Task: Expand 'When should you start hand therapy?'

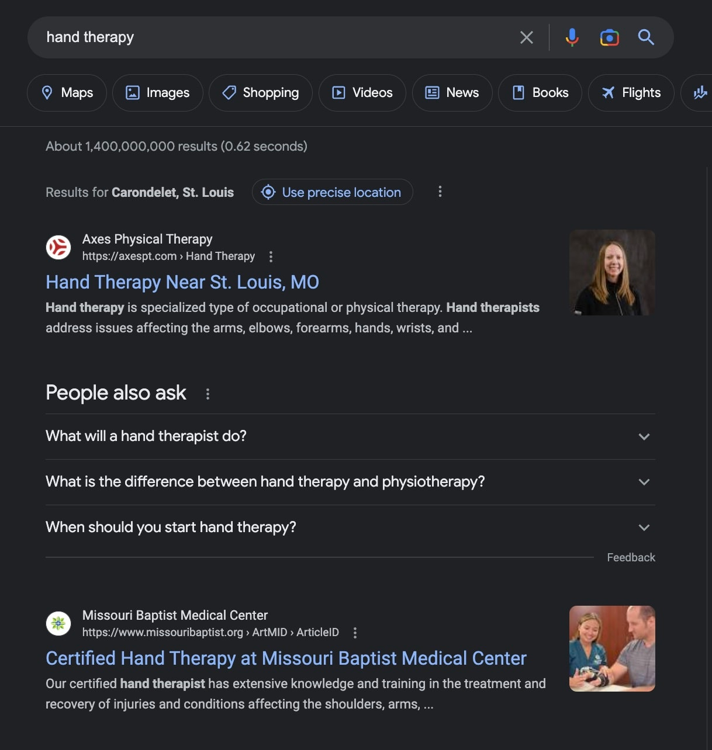Action: pyautogui.click(x=350, y=527)
